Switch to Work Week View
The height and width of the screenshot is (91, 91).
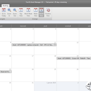tap(28, 12)
